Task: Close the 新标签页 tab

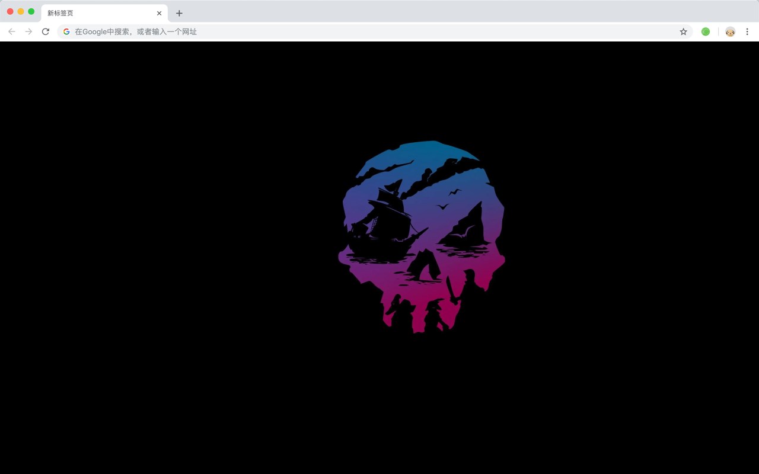Action: click(x=159, y=13)
